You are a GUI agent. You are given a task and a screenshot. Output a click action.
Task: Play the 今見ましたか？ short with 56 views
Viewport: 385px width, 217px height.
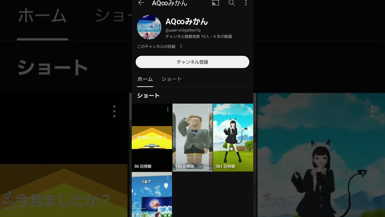[x=152, y=139]
